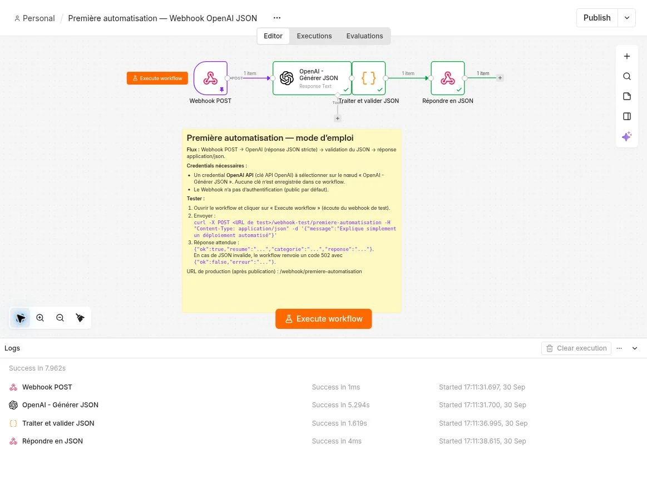Clear execution in the Logs panel

coord(576,348)
